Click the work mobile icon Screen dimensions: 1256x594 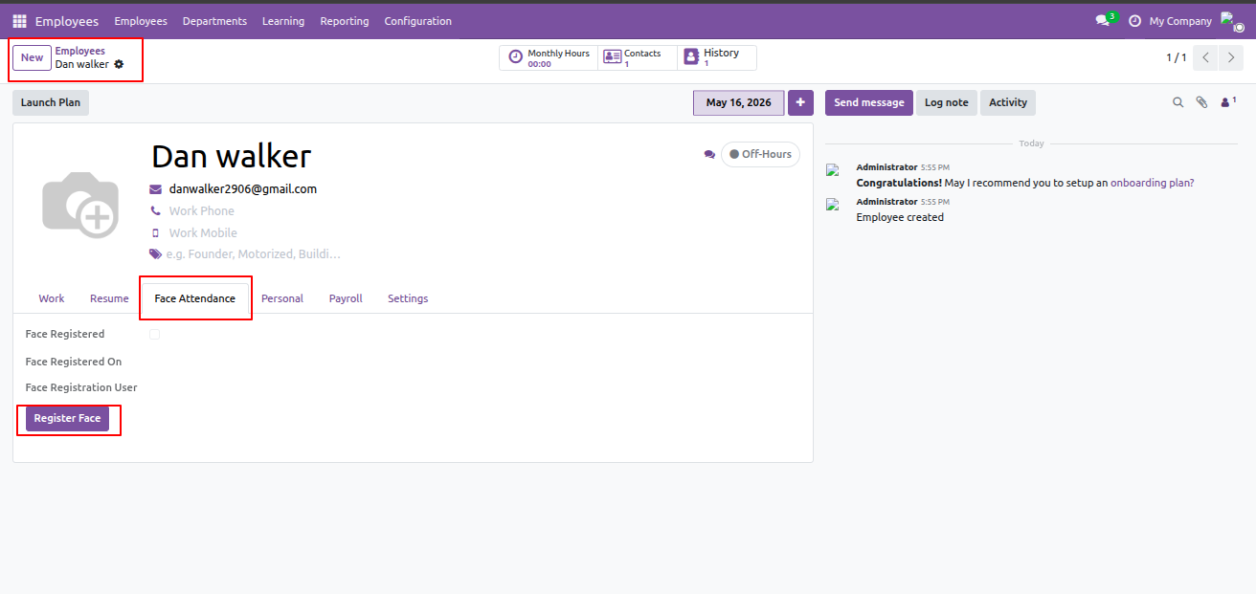(x=156, y=232)
